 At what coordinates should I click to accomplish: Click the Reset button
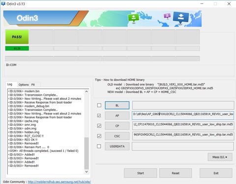(x=176, y=173)
